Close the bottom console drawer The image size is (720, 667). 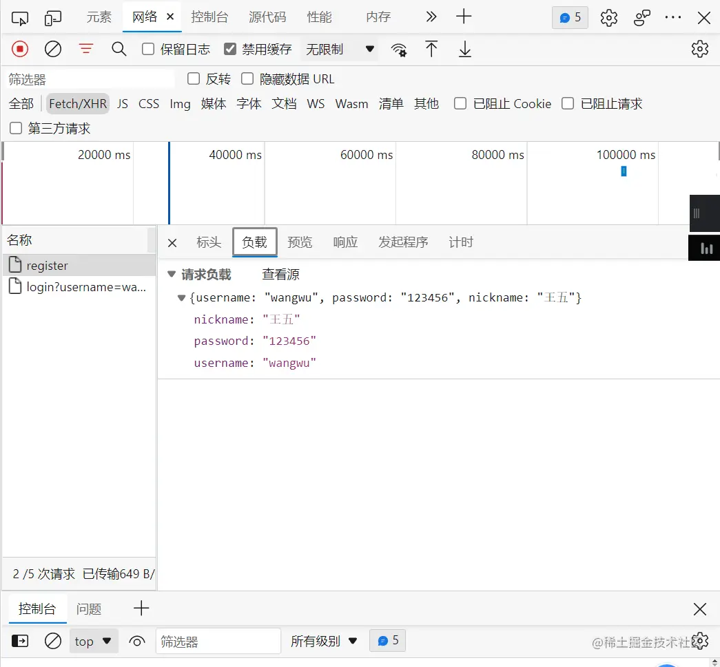pyautogui.click(x=700, y=608)
